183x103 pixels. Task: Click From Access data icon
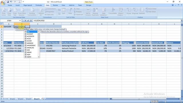point(4,12)
